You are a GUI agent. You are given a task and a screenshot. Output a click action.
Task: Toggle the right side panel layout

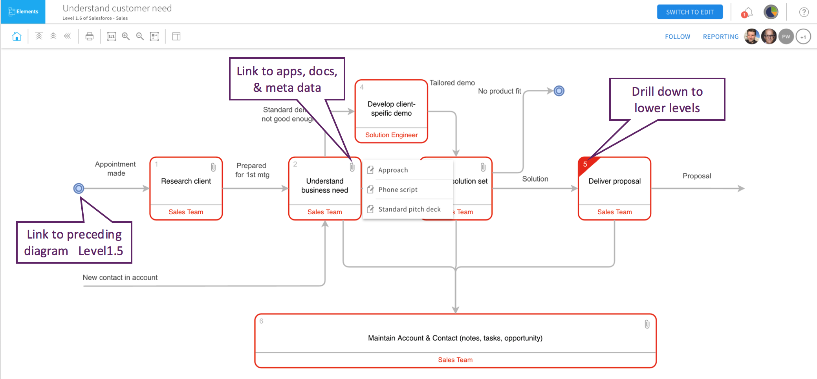click(x=176, y=36)
